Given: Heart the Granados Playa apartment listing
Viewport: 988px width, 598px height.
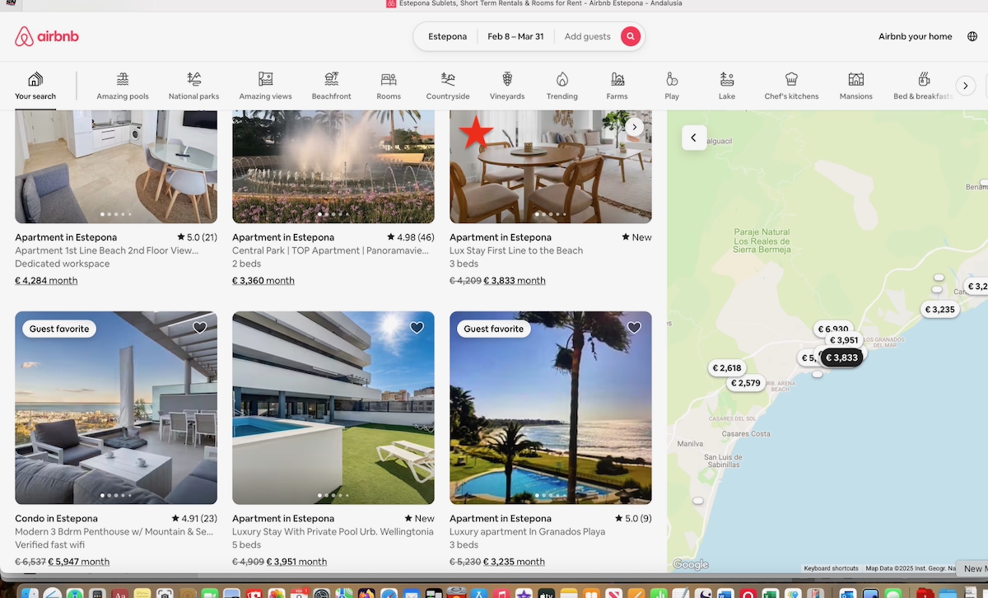Looking at the screenshot, I should click(x=634, y=328).
